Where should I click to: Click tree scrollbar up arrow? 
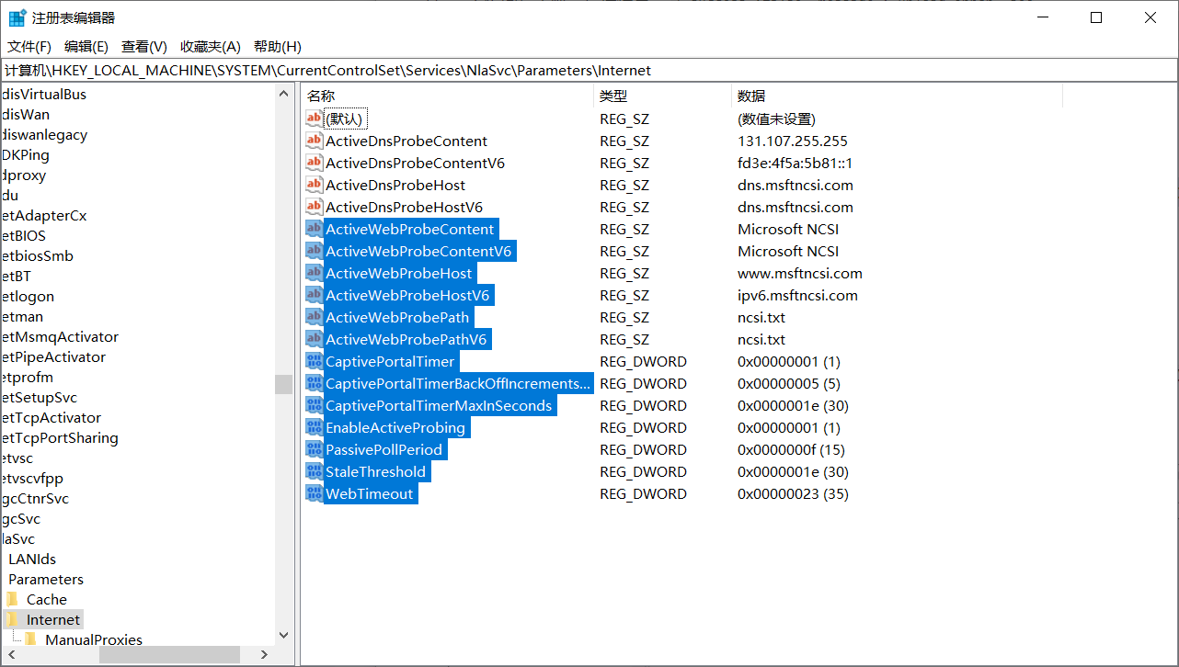coord(283,93)
